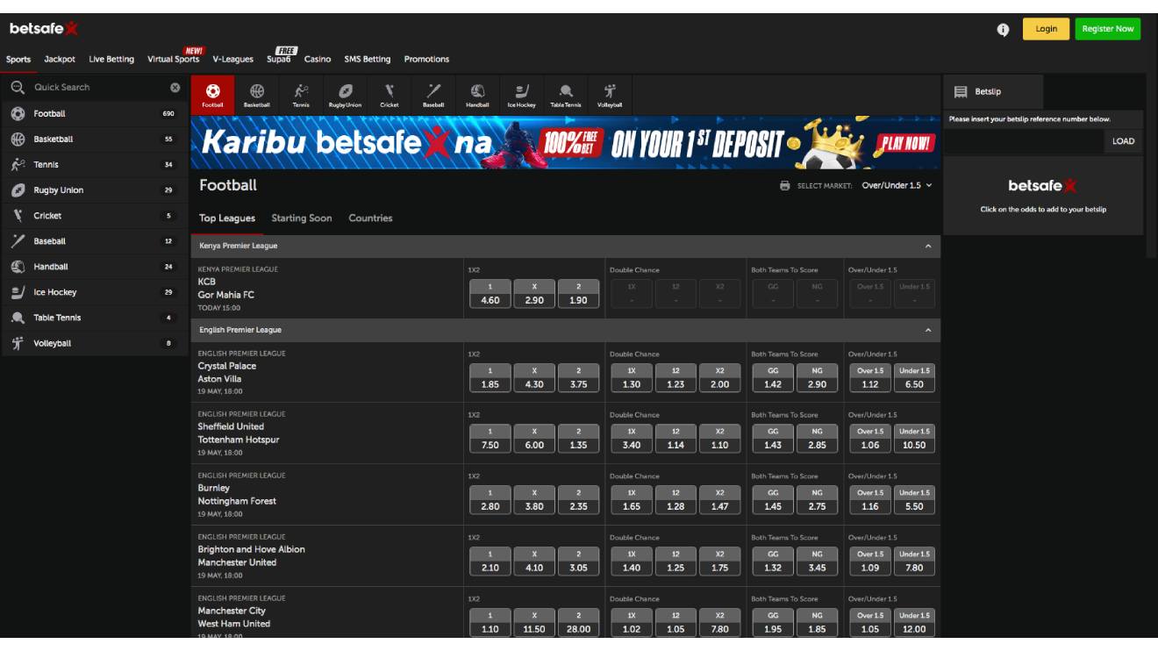Click the Quick Search magnifier icon
This screenshot has height=651, width=1158.
pos(18,87)
